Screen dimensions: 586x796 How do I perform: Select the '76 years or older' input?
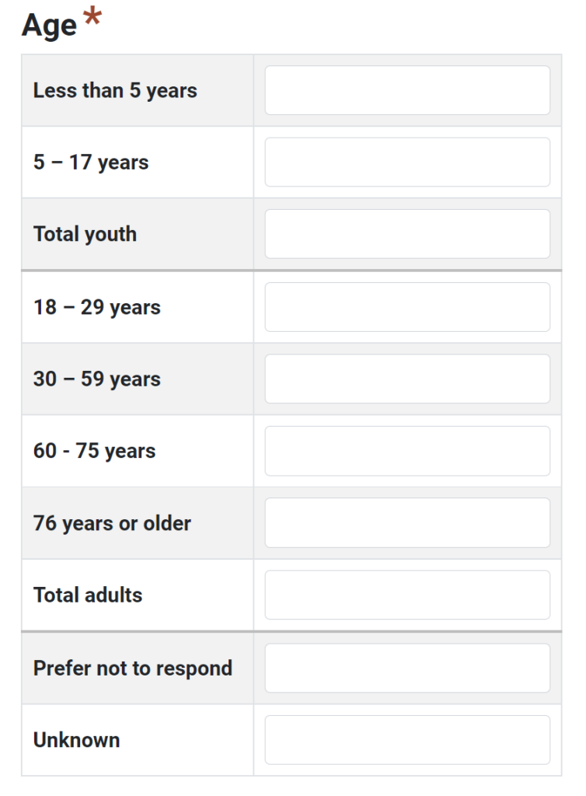(x=407, y=523)
